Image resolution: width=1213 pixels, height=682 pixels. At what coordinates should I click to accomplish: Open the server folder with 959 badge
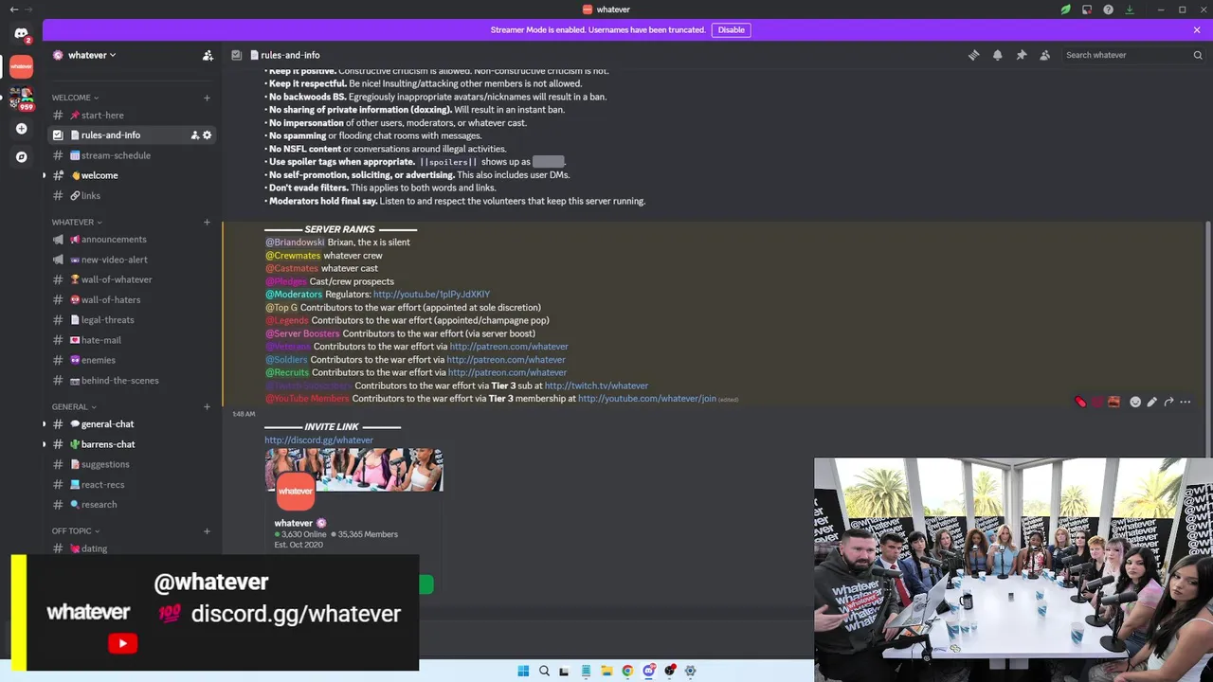click(21, 98)
